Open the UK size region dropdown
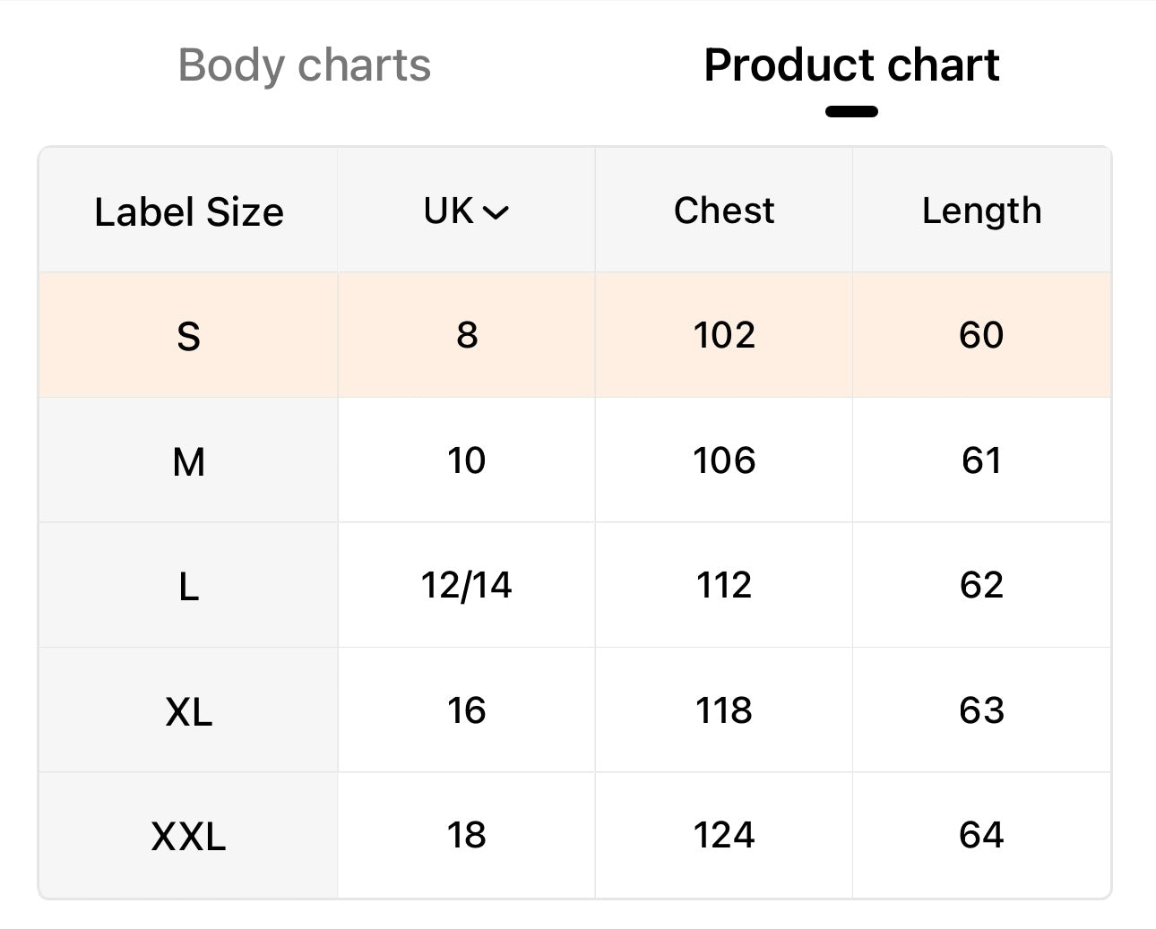Viewport: 1156px width, 929px height. pyautogui.click(x=466, y=211)
